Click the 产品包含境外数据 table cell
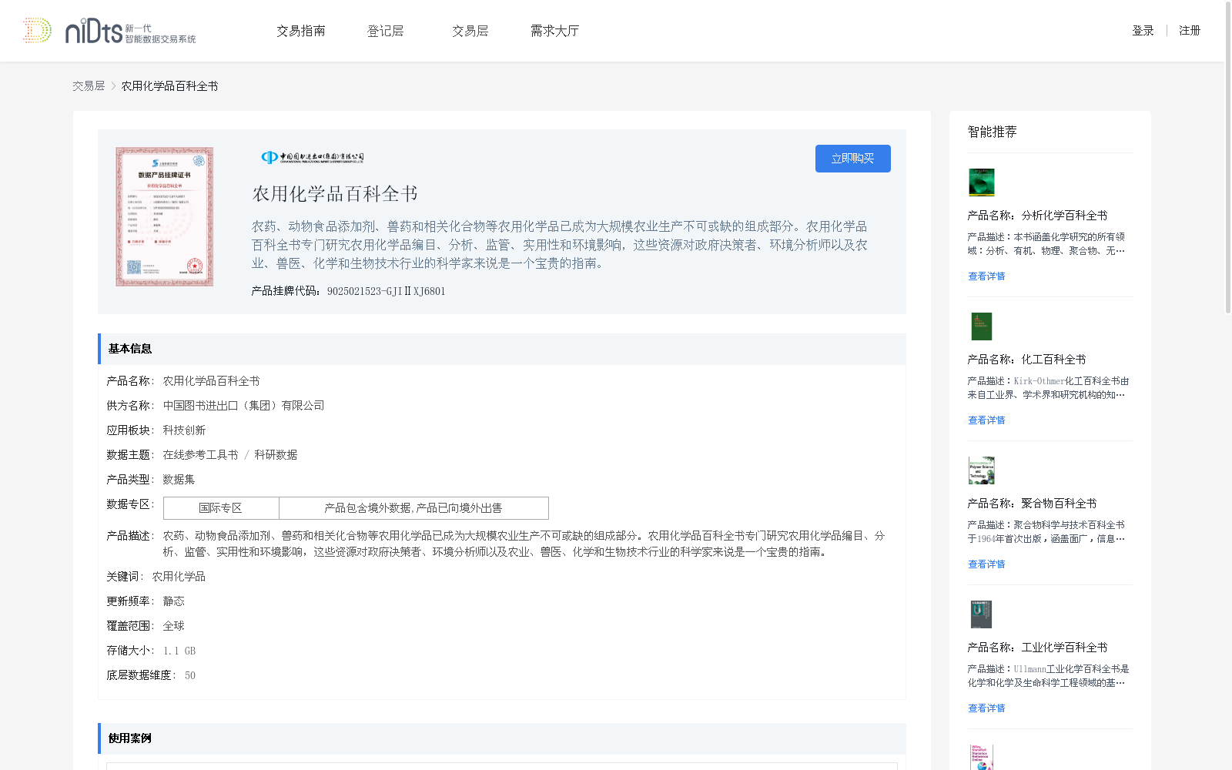This screenshot has width=1232, height=770. click(413, 508)
